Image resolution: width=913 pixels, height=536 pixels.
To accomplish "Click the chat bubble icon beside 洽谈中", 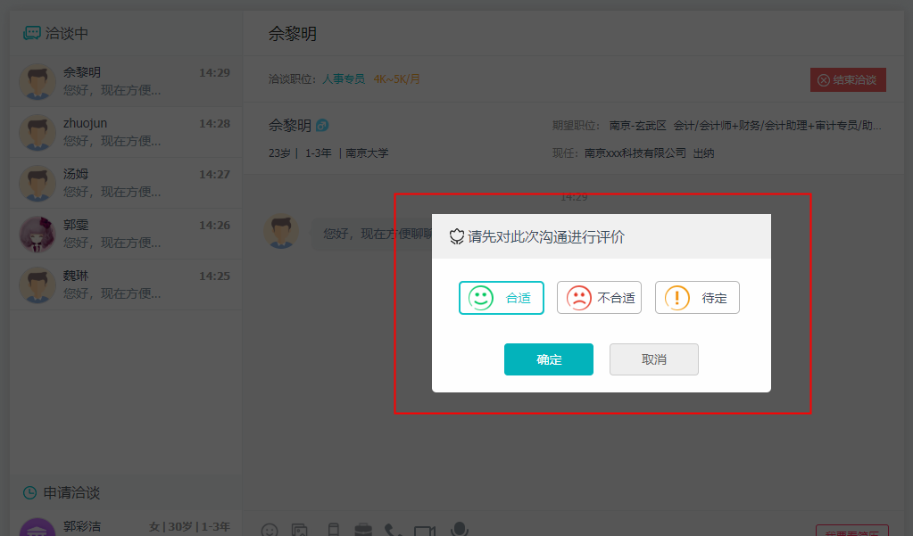I will [x=29, y=32].
